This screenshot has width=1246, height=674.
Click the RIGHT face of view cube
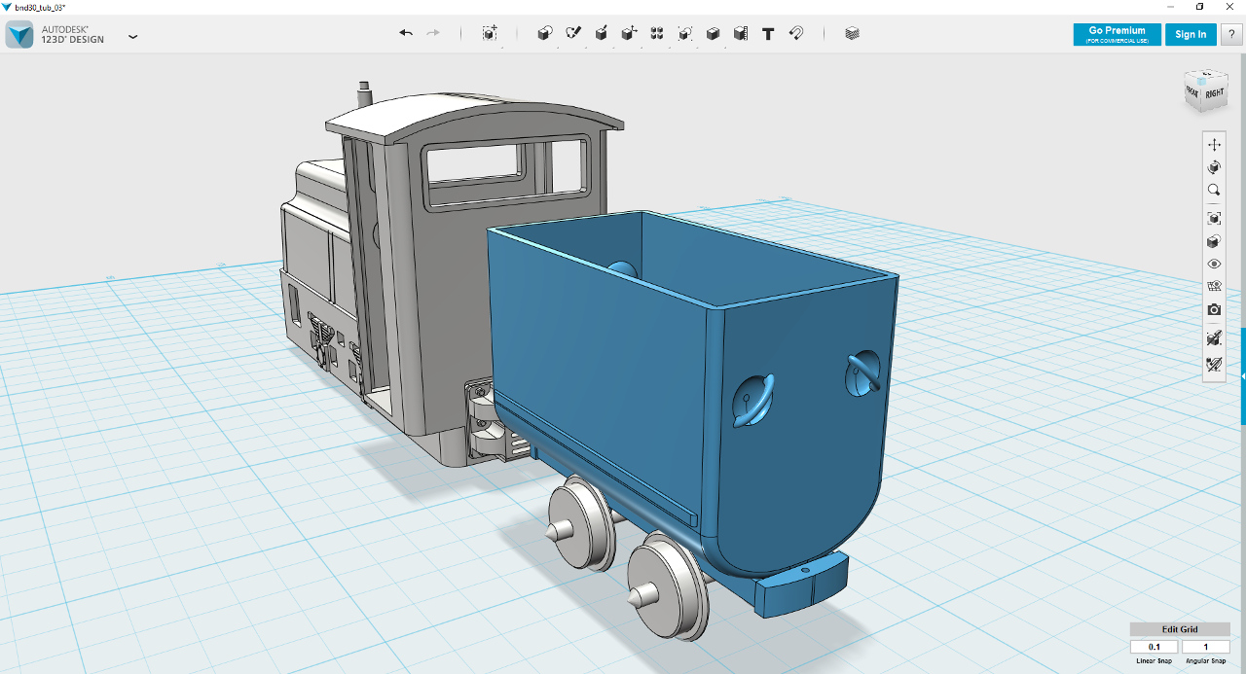1215,94
